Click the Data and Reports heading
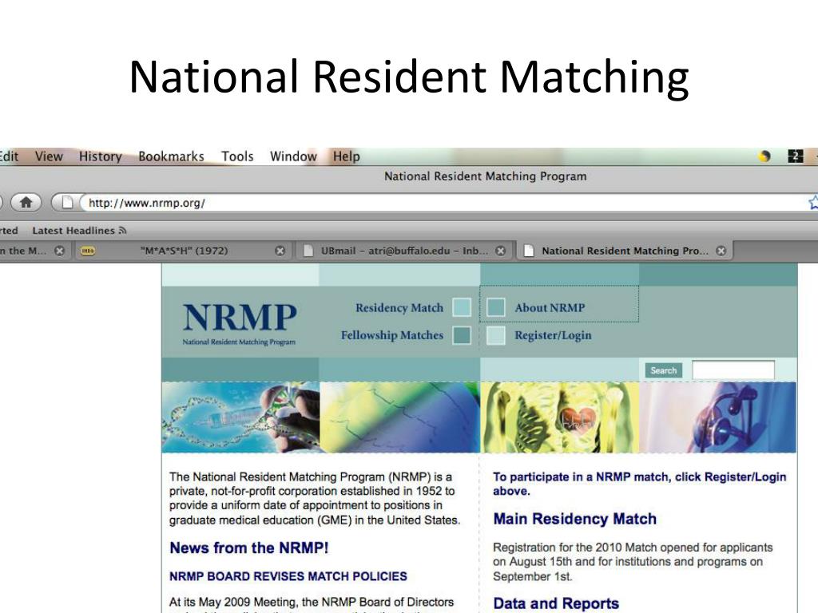Image resolution: width=818 pixels, height=613 pixels. 556,603
